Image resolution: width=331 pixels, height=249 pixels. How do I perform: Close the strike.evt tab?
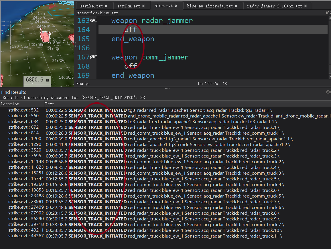pos(143,6)
